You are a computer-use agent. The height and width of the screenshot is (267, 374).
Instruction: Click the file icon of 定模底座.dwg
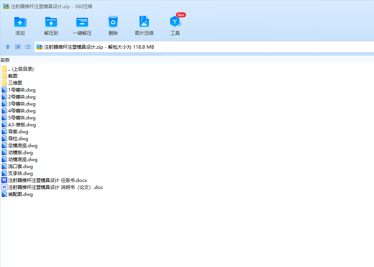click(x=4, y=146)
